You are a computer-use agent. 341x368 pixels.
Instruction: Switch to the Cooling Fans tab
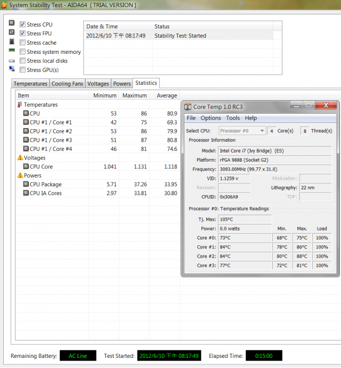[x=67, y=84]
